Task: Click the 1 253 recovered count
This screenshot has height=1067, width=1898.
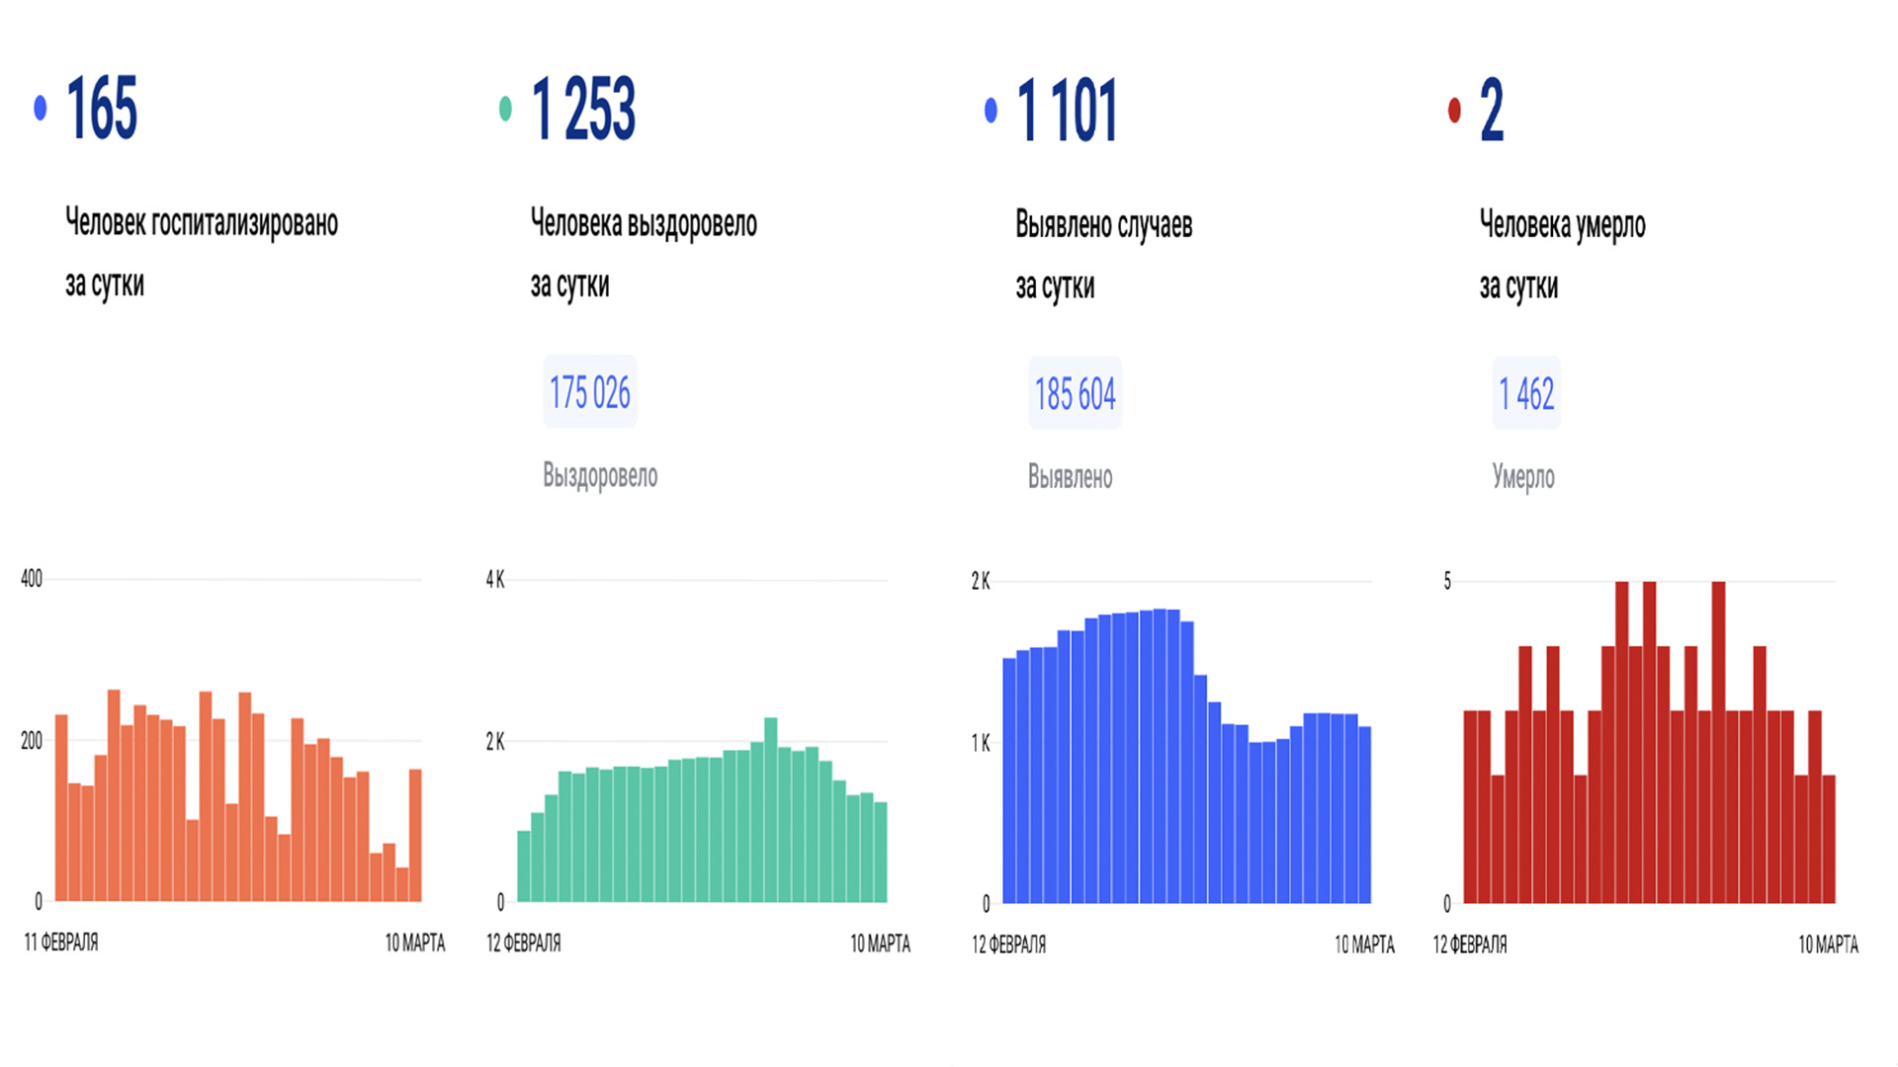Action: click(583, 109)
